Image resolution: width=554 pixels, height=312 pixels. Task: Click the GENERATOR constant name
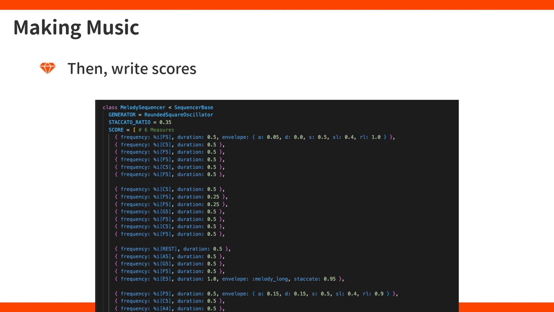(x=122, y=115)
